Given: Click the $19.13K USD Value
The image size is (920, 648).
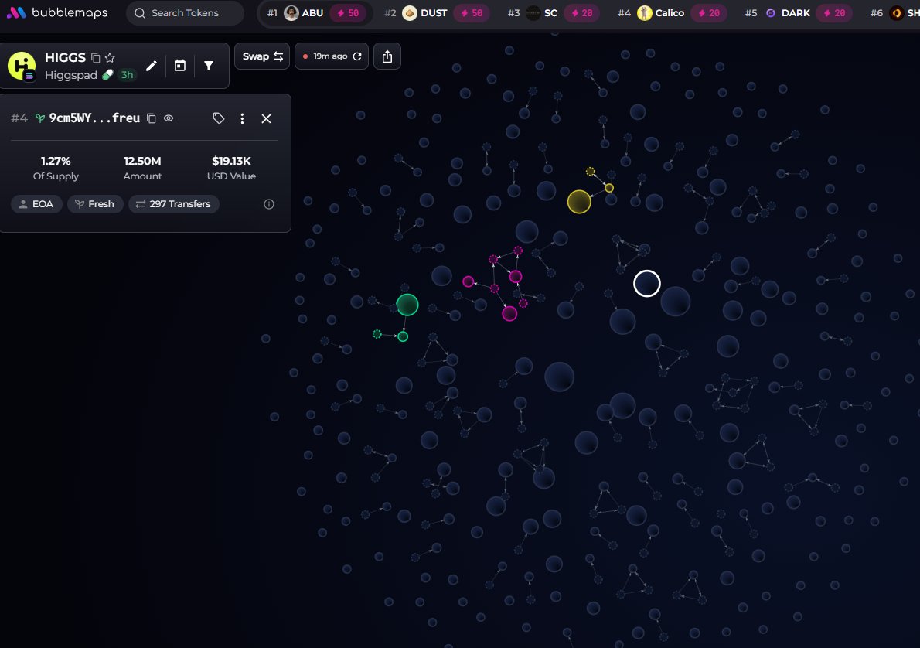Looking at the screenshot, I should pos(231,161).
